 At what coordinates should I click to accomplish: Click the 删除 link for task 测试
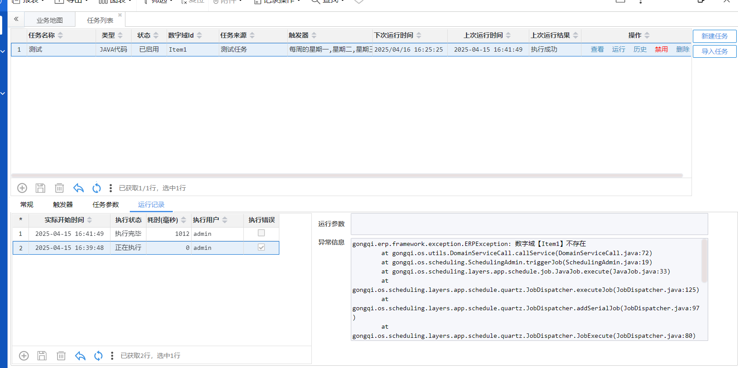(683, 49)
